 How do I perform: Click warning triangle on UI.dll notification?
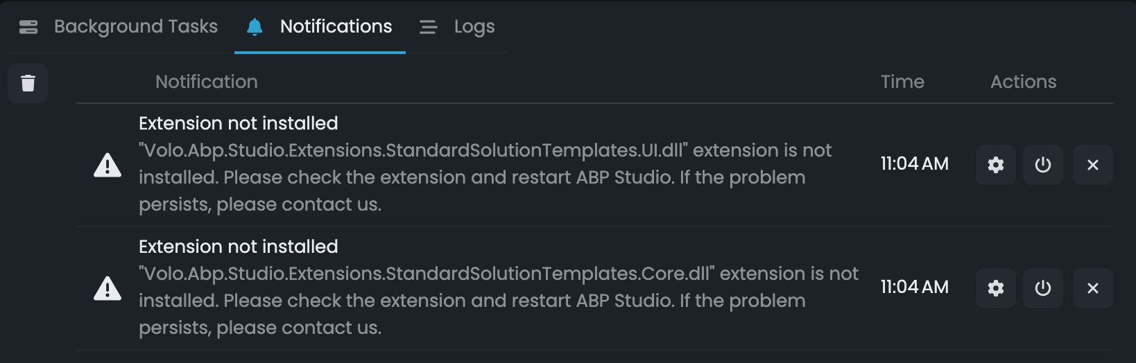tap(107, 165)
